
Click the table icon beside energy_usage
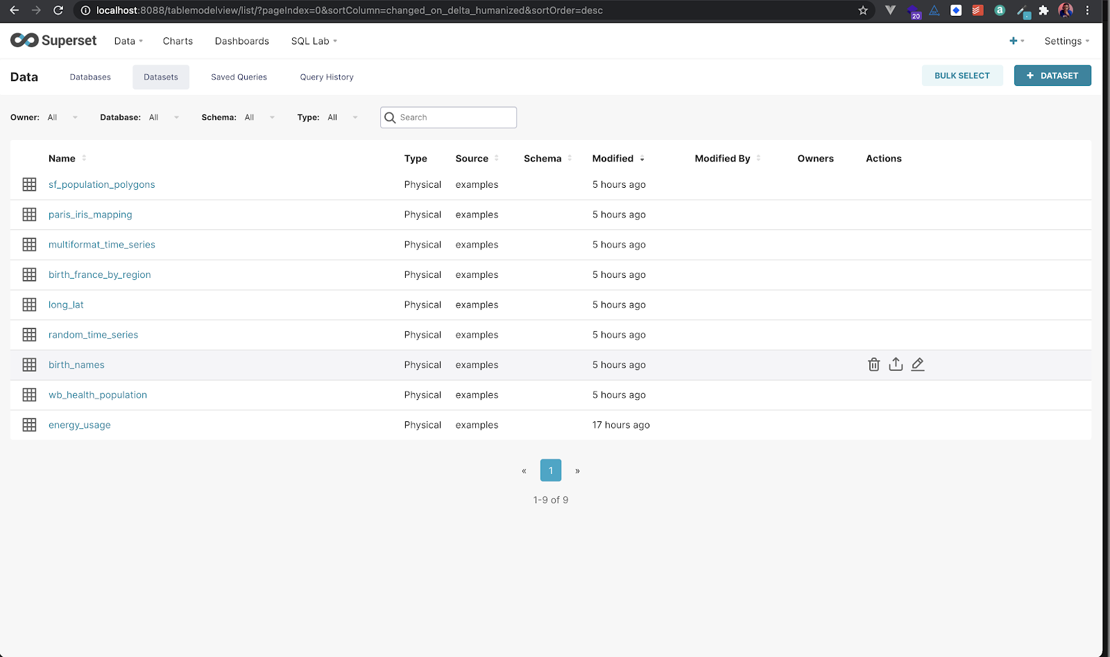coord(29,424)
